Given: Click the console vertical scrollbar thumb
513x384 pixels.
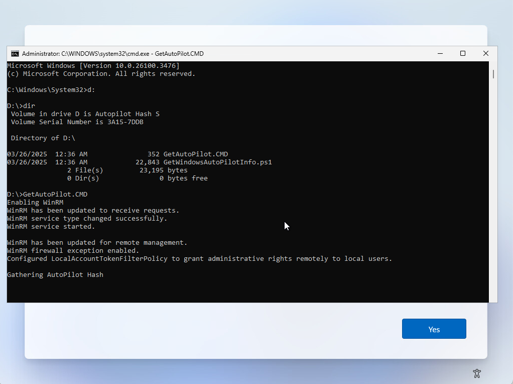Looking at the screenshot, I should point(493,74).
